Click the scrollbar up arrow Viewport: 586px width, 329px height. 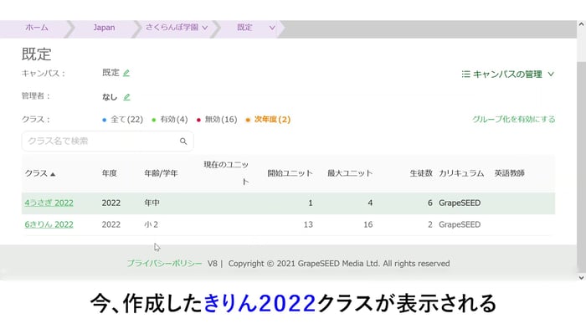point(581,24)
